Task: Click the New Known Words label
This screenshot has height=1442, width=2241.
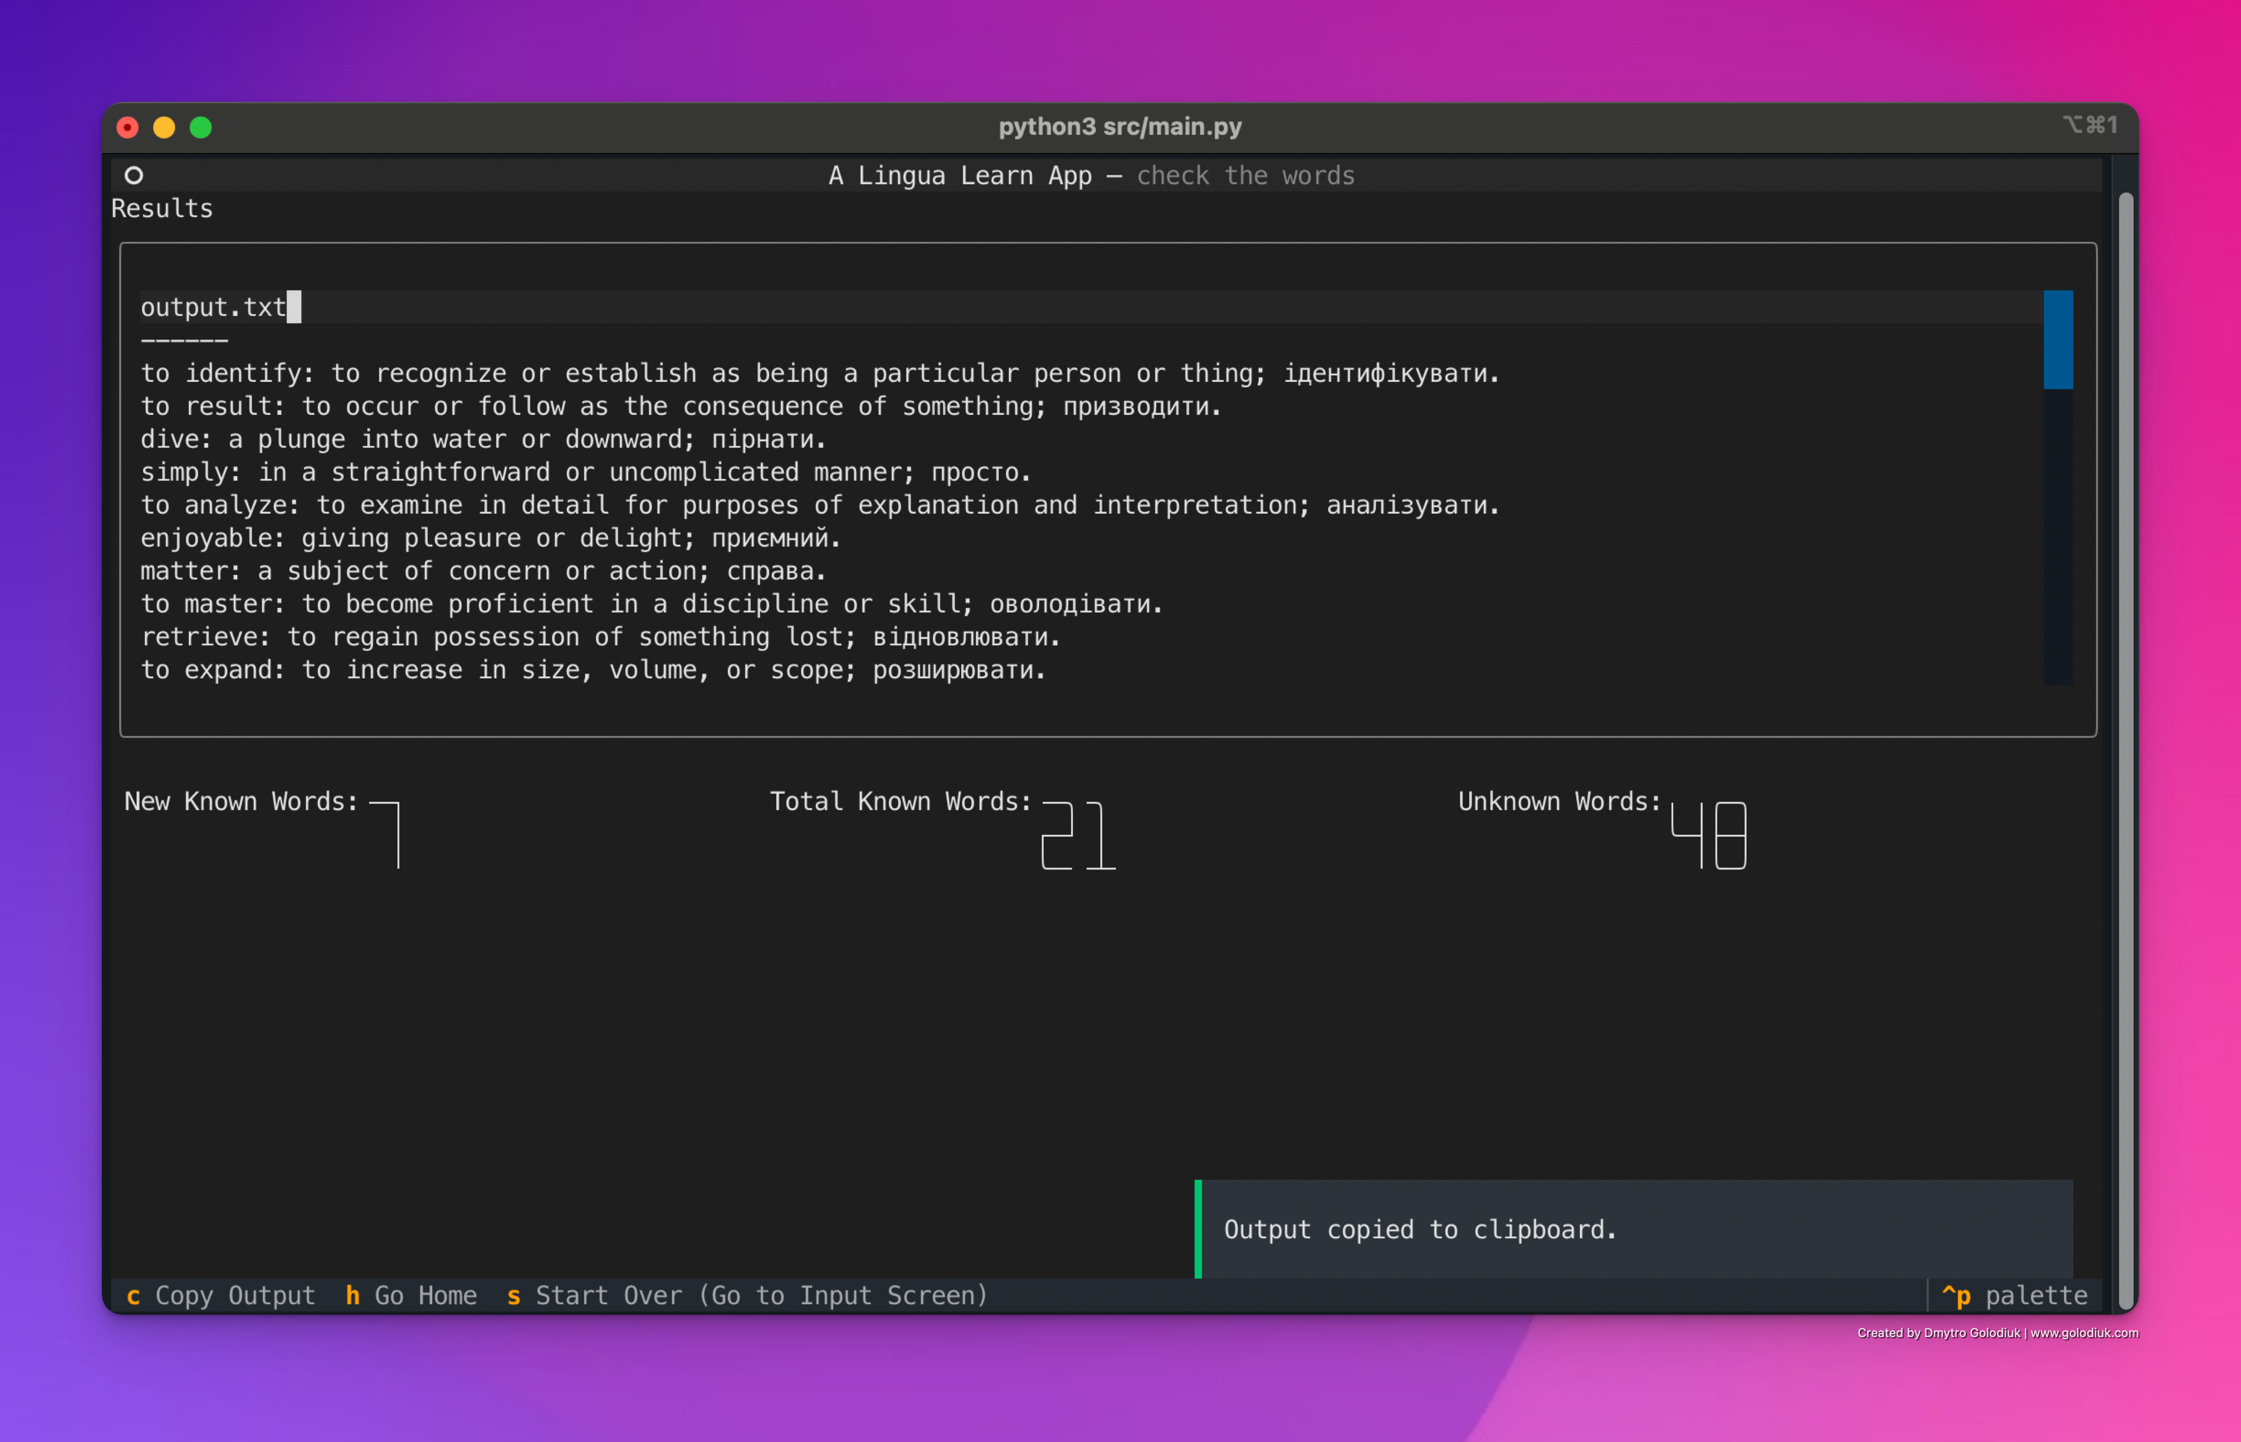Action: click(x=241, y=801)
